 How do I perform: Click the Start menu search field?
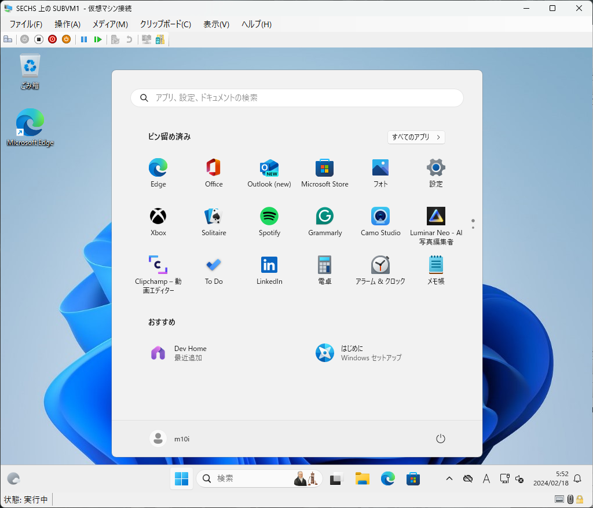coord(297,98)
